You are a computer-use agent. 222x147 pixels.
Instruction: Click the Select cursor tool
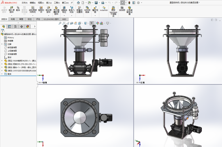(x=122, y=3)
